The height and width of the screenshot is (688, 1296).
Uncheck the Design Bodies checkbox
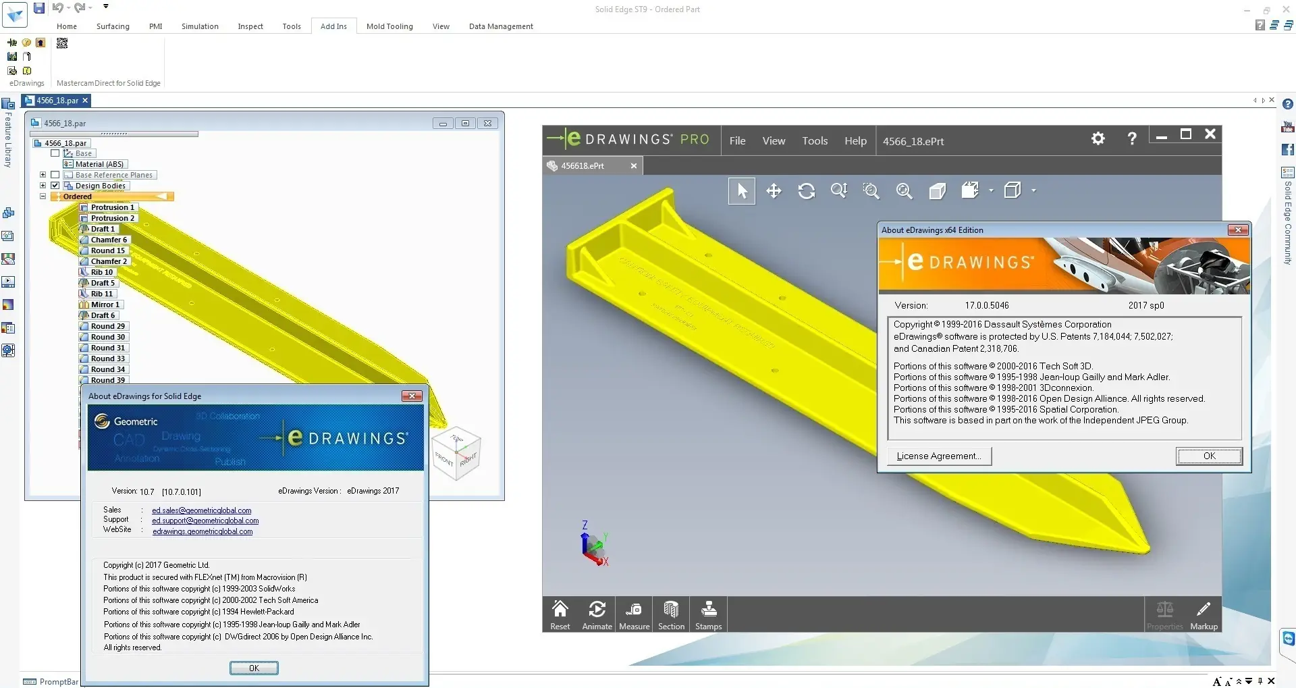(x=55, y=186)
